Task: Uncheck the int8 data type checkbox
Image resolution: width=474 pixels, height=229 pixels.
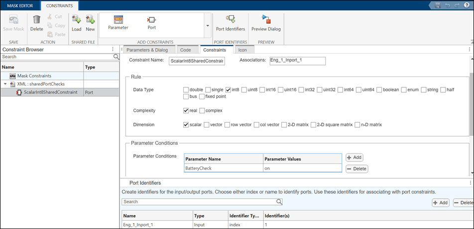Action: [229, 90]
